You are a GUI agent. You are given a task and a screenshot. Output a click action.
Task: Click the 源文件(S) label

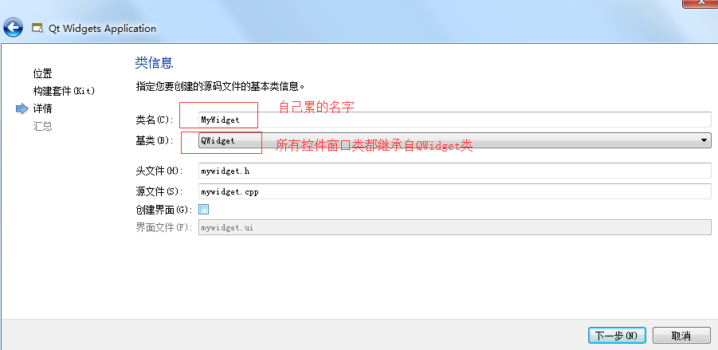pos(159,191)
